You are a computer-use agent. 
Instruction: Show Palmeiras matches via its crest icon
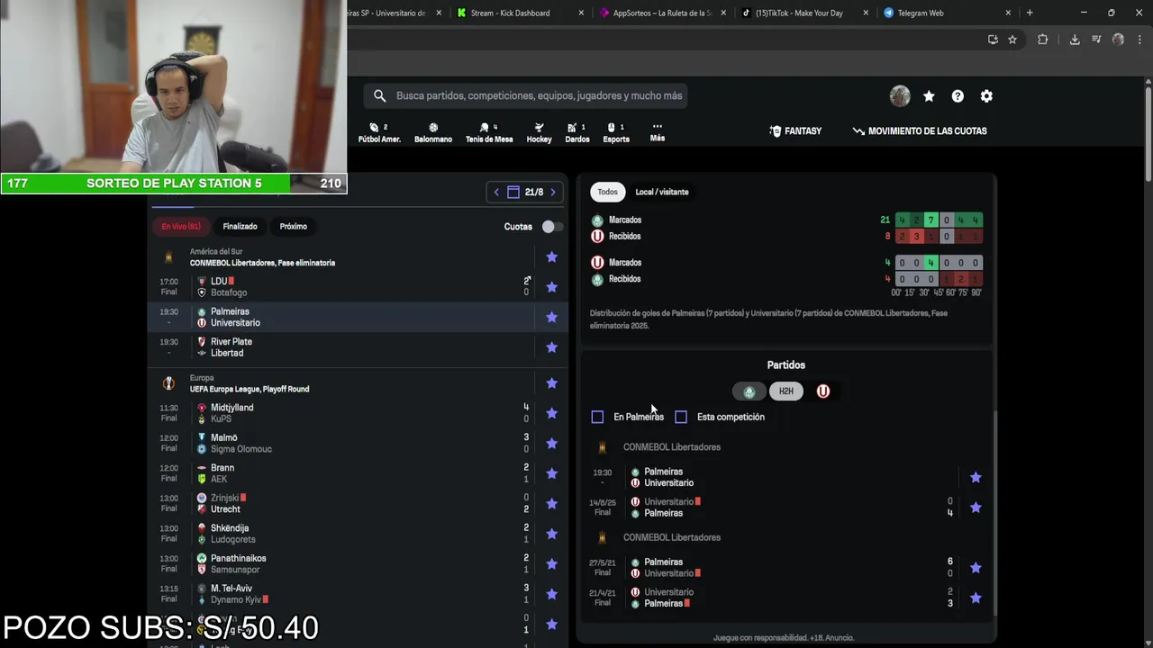749,391
